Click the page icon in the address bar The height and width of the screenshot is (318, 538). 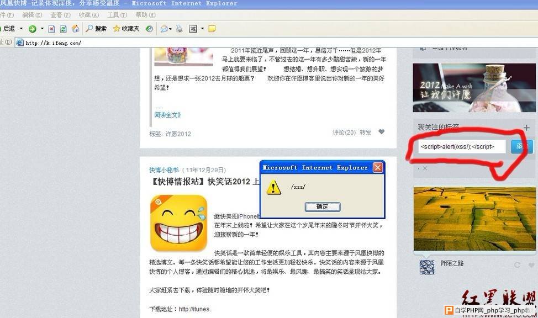pyautogui.click(x=20, y=43)
